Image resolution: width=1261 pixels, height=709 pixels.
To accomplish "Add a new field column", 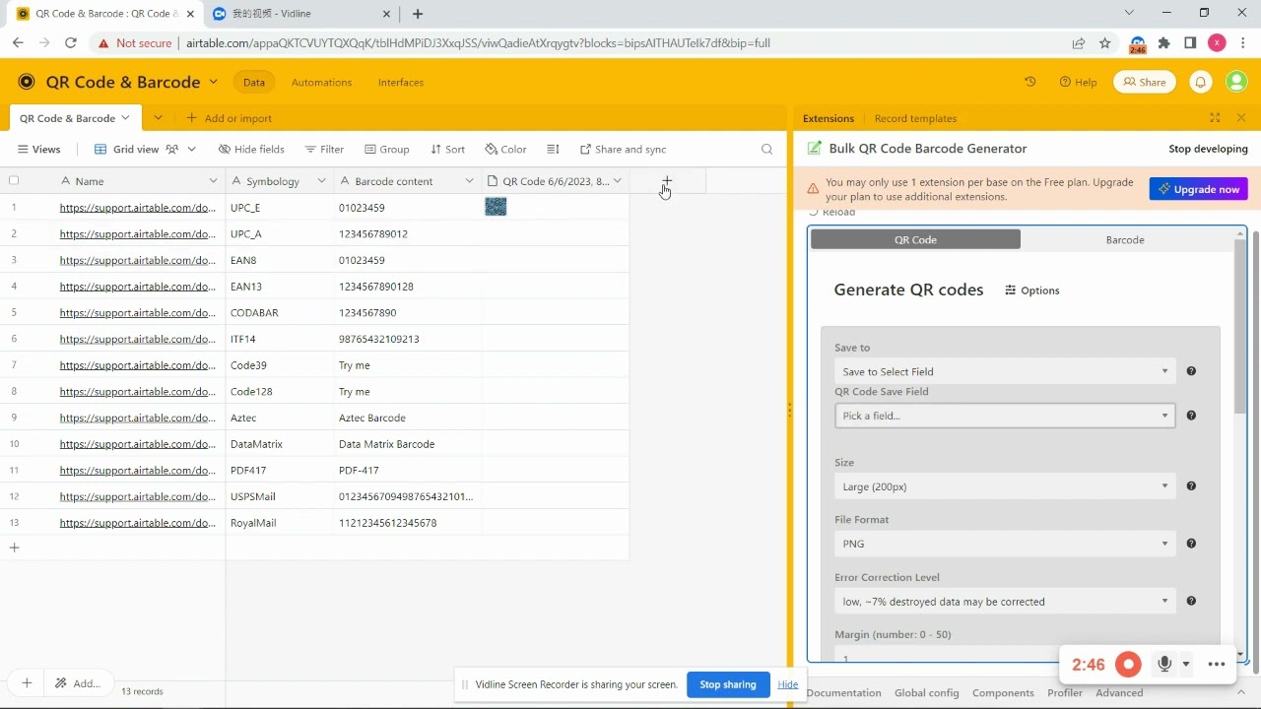I will 667,181.
